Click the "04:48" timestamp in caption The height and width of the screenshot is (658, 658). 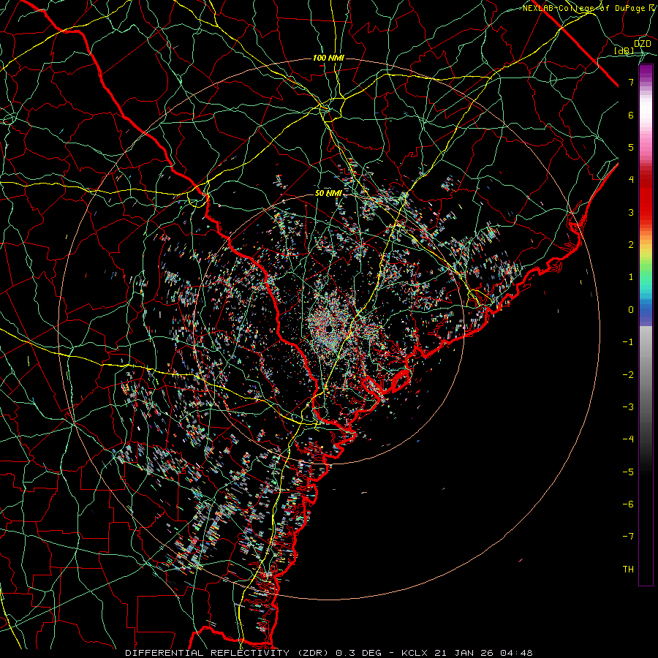click(515, 653)
